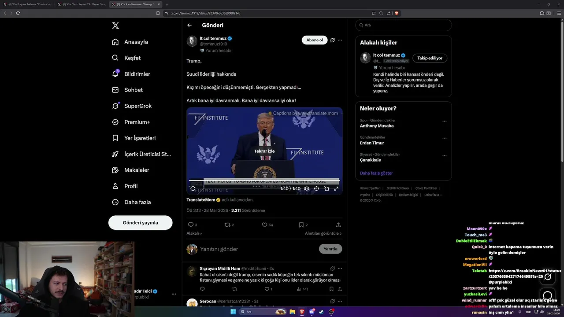This screenshot has height=317, width=564.
Task: Expand the footer Daha fazla menu
Action: 433,195
